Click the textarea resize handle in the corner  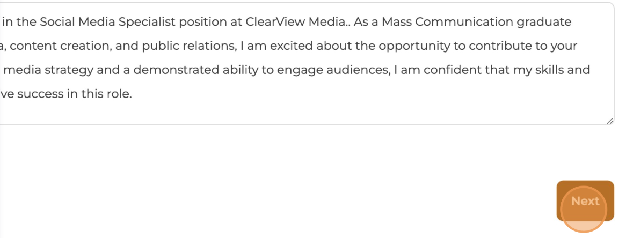point(610,121)
